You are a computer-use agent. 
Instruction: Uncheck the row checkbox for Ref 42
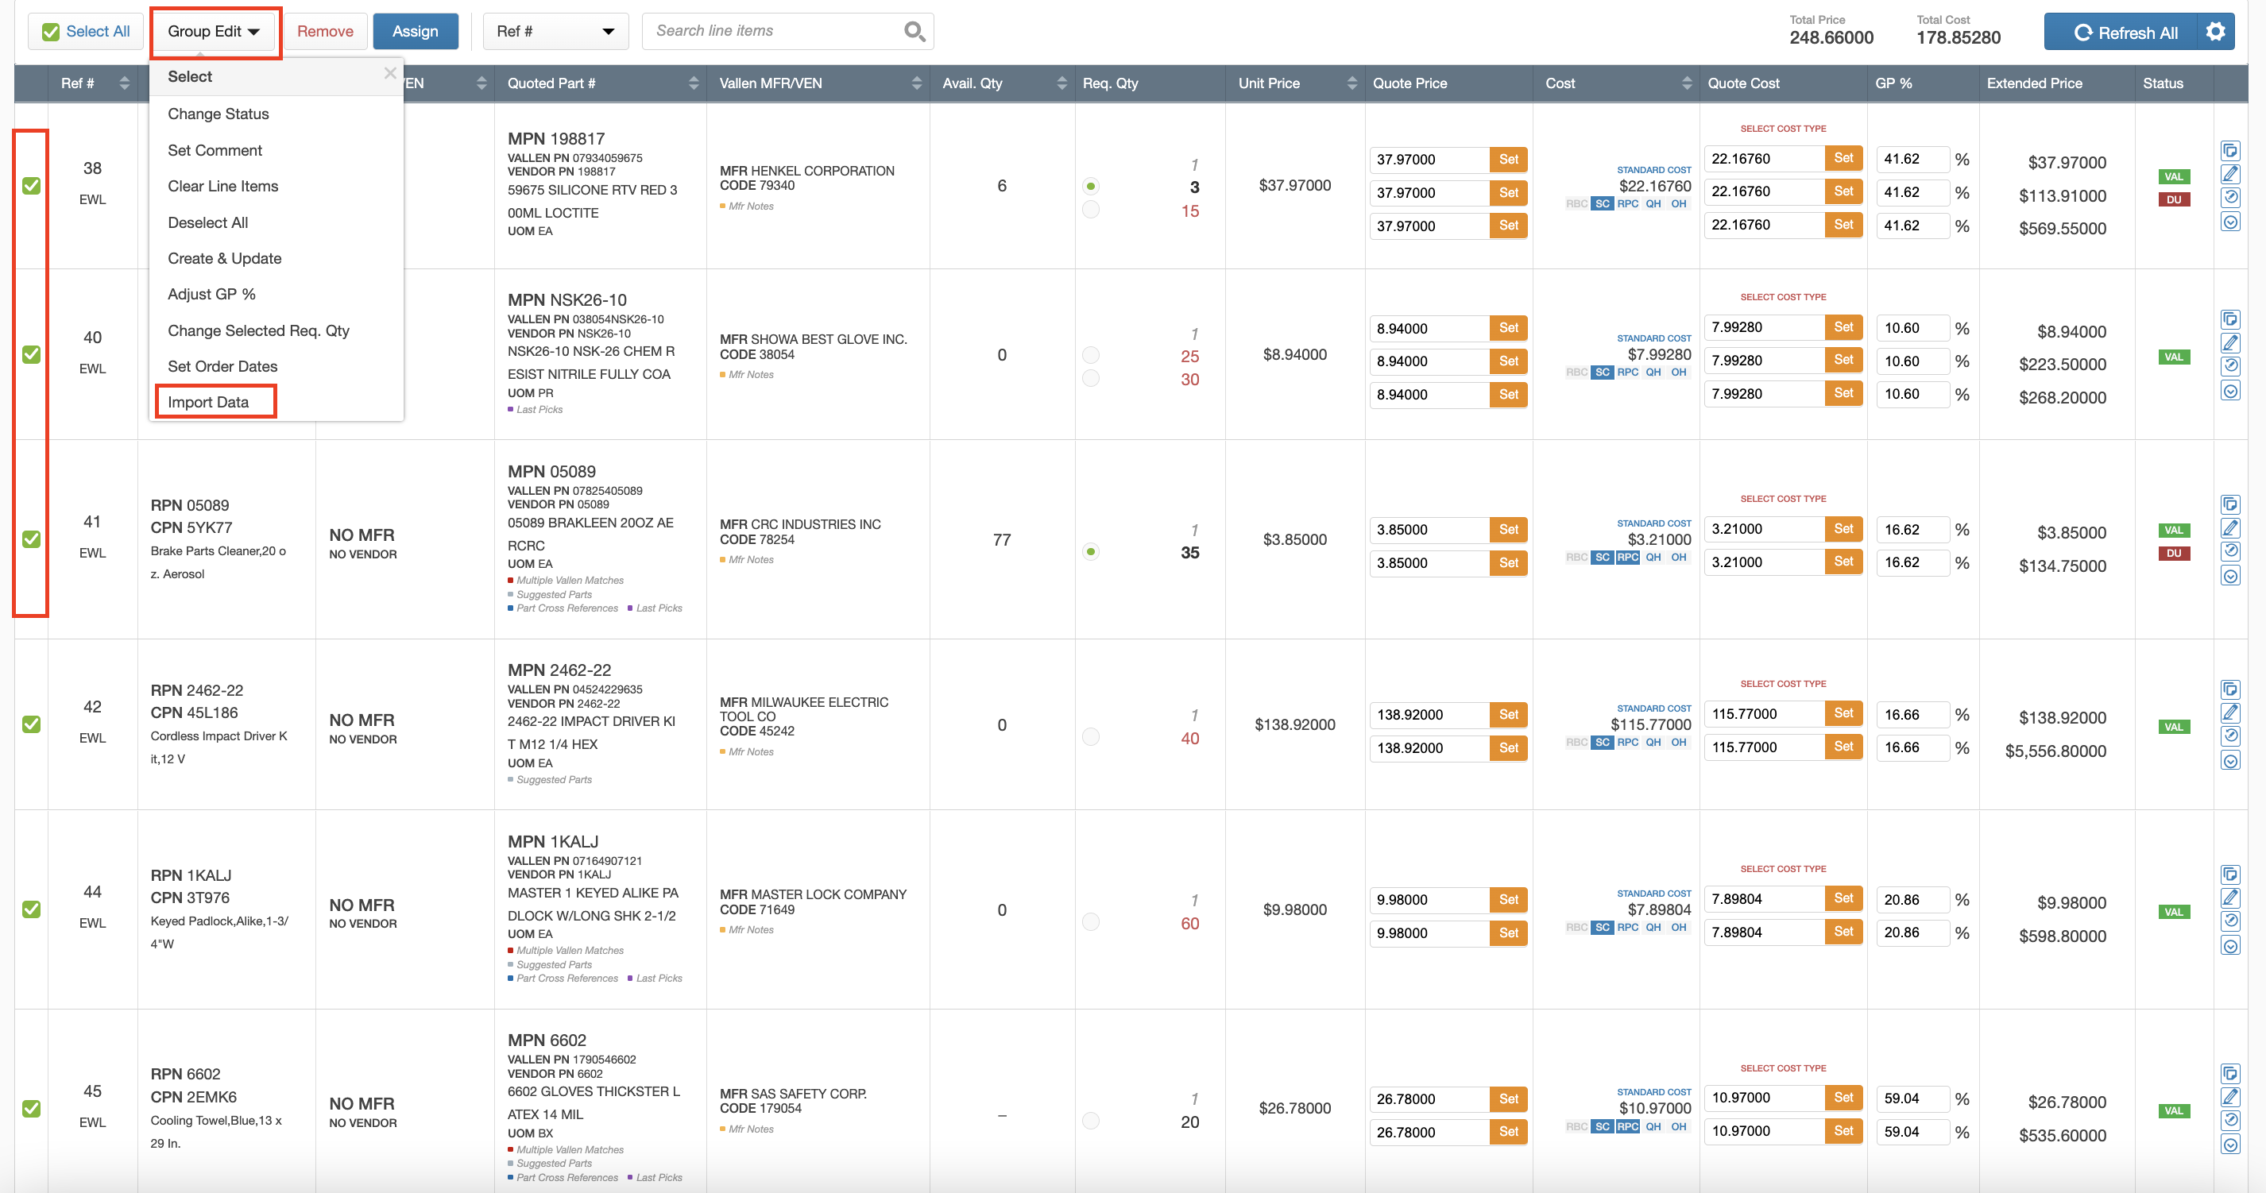30,724
